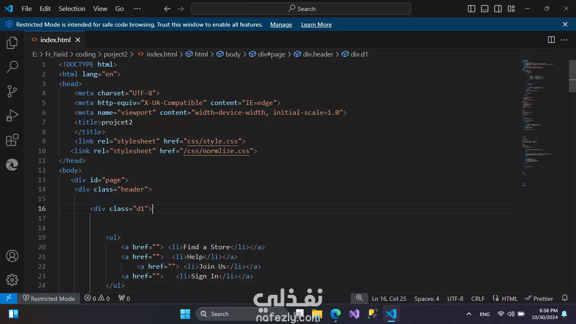Open the /css/normlize.css link on line 10
Viewport: 576px width, 324px height.
(216, 151)
